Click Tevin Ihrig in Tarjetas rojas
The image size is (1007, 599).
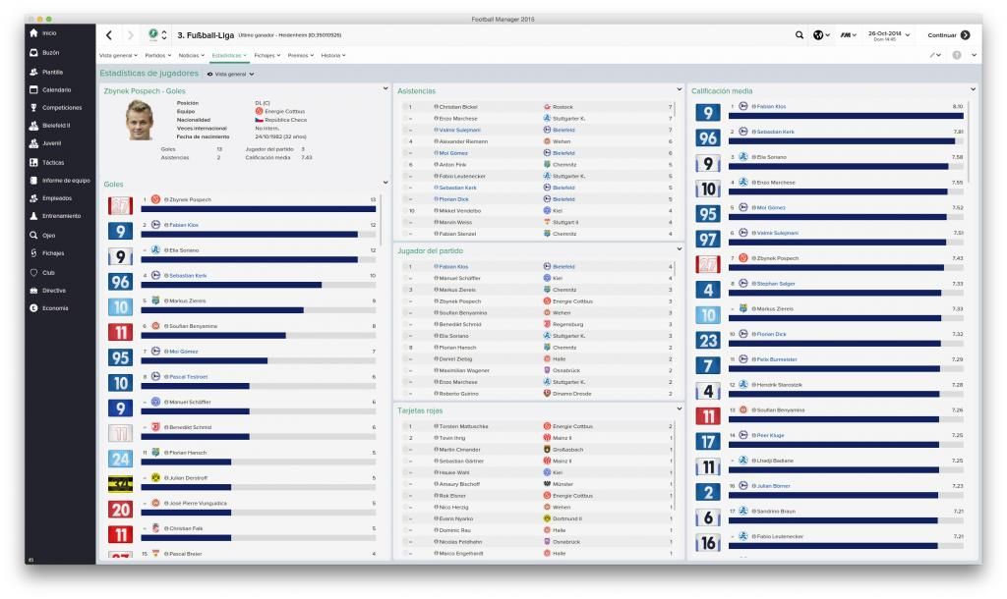(x=450, y=438)
